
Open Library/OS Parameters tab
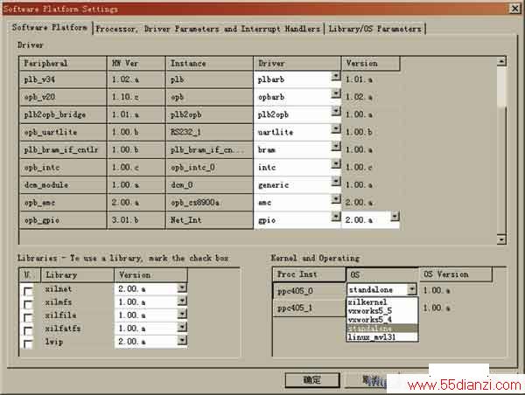pyautogui.click(x=374, y=29)
